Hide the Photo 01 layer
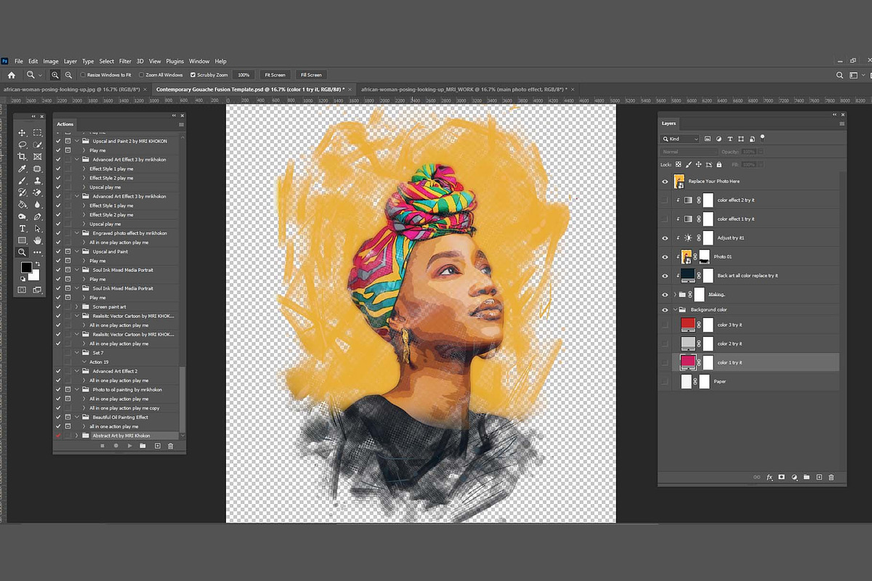872x581 pixels. point(665,257)
